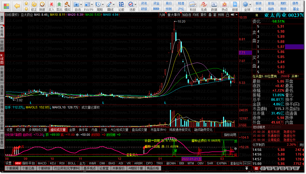Viewport: 306px width, 174px height.
Task: Switch to the 换手率 tab
Action: (83, 130)
